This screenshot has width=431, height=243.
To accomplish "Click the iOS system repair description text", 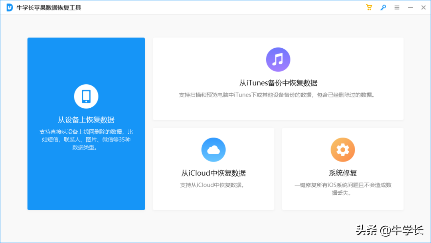I will click(343, 189).
